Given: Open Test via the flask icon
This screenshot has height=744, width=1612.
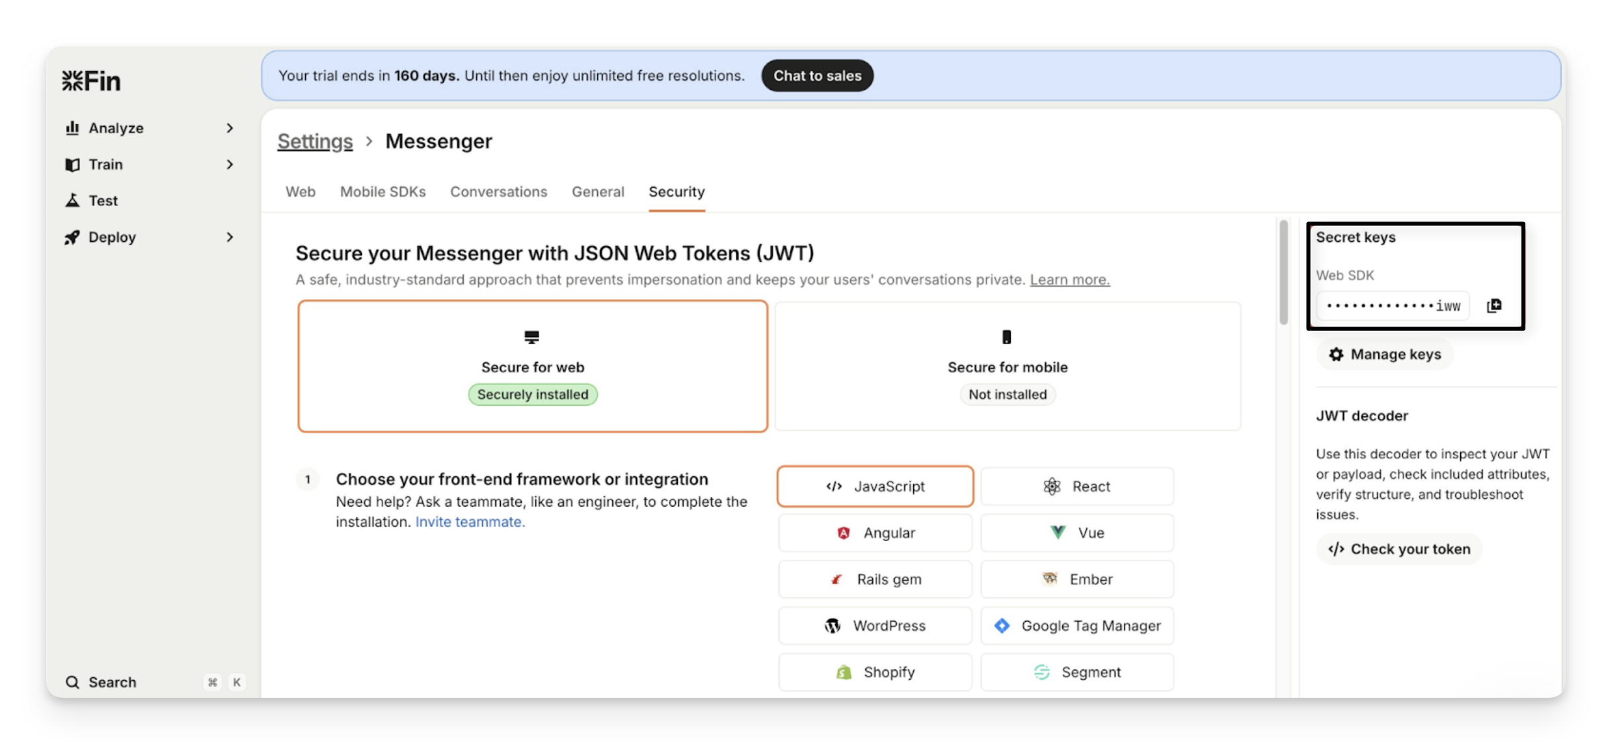Looking at the screenshot, I should (72, 200).
